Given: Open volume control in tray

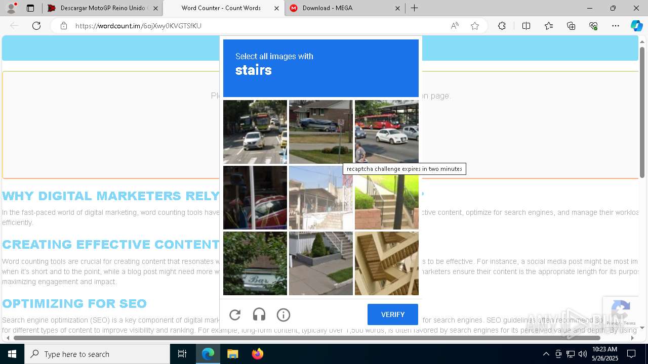Looking at the screenshot, I should coord(583,354).
